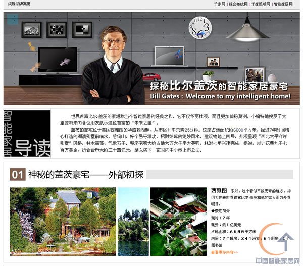This screenshot has height=266, width=303.
Task: Click the wall clock in the banner
Action: (200, 28)
